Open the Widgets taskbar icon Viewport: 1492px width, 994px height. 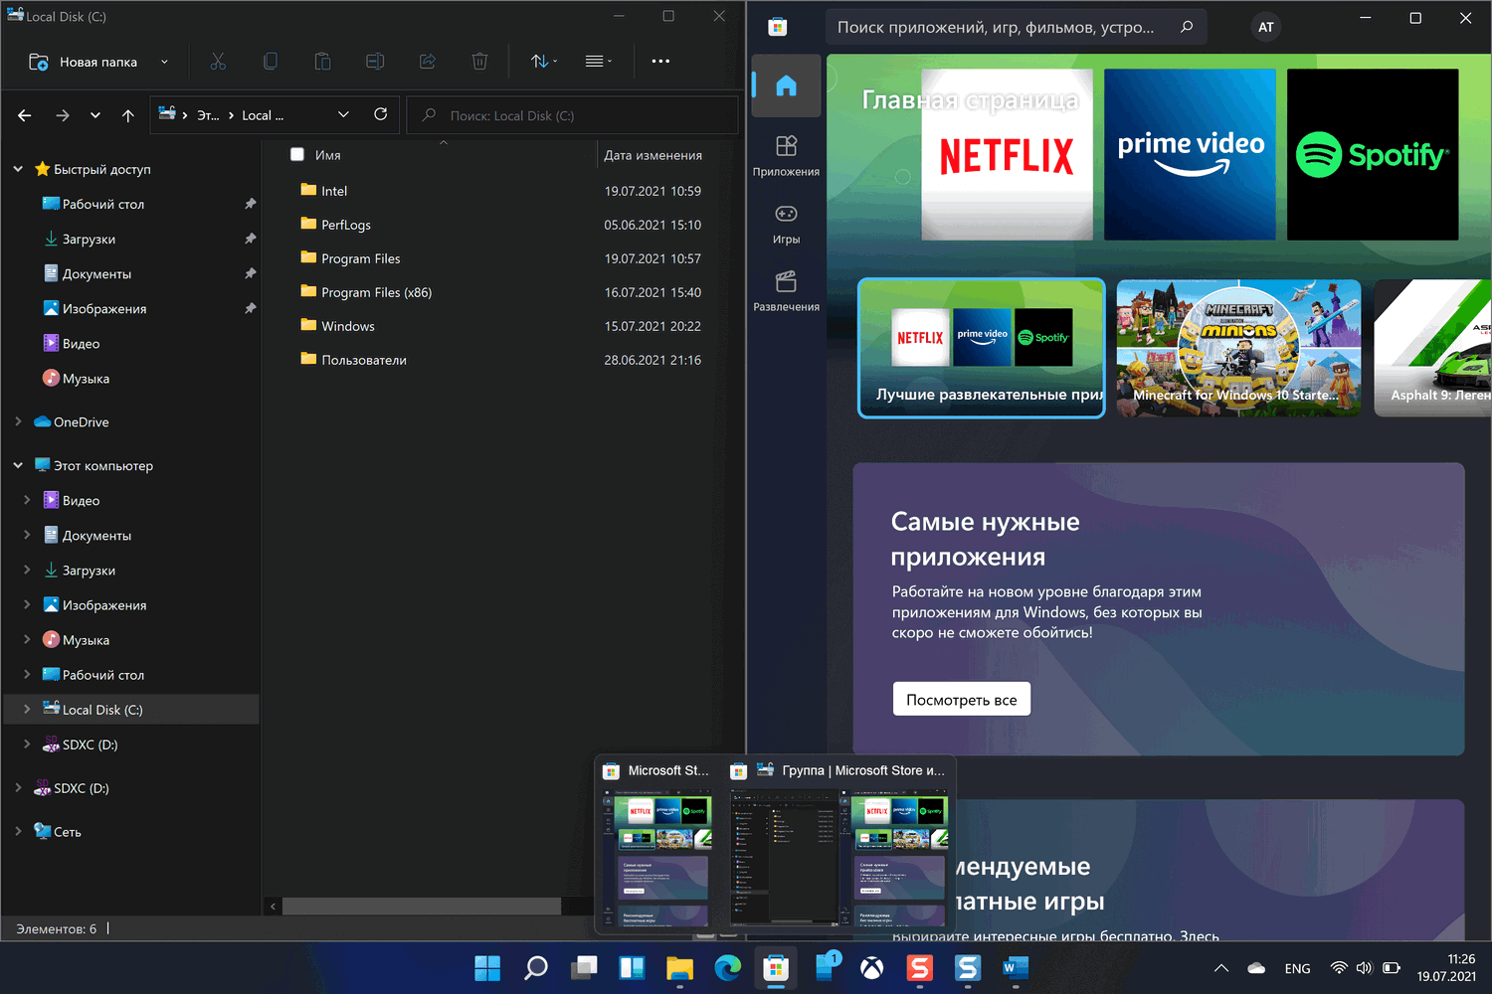click(x=632, y=967)
